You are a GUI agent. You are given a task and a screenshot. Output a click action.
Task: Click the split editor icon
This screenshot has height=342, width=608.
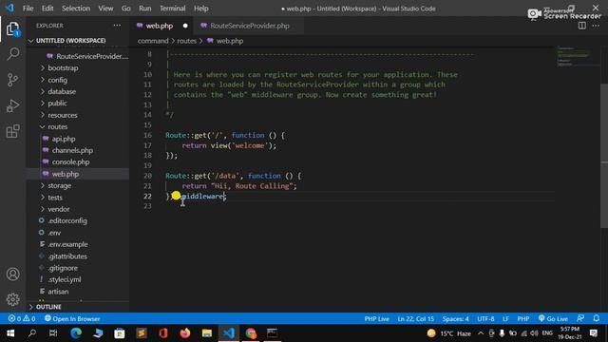pyautogui.click(x=582, y=26)
